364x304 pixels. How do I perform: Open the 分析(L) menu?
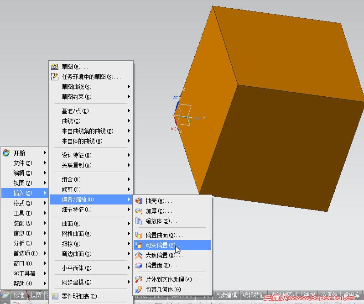[25, 243]
